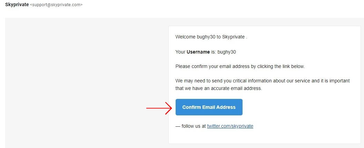Click the red arrow annotation
Screen dimensions: 364x148
(x=159, y=108)
